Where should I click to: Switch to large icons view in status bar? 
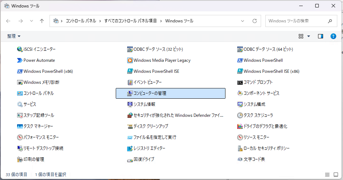pyautogui.click(x=336, y=175)
